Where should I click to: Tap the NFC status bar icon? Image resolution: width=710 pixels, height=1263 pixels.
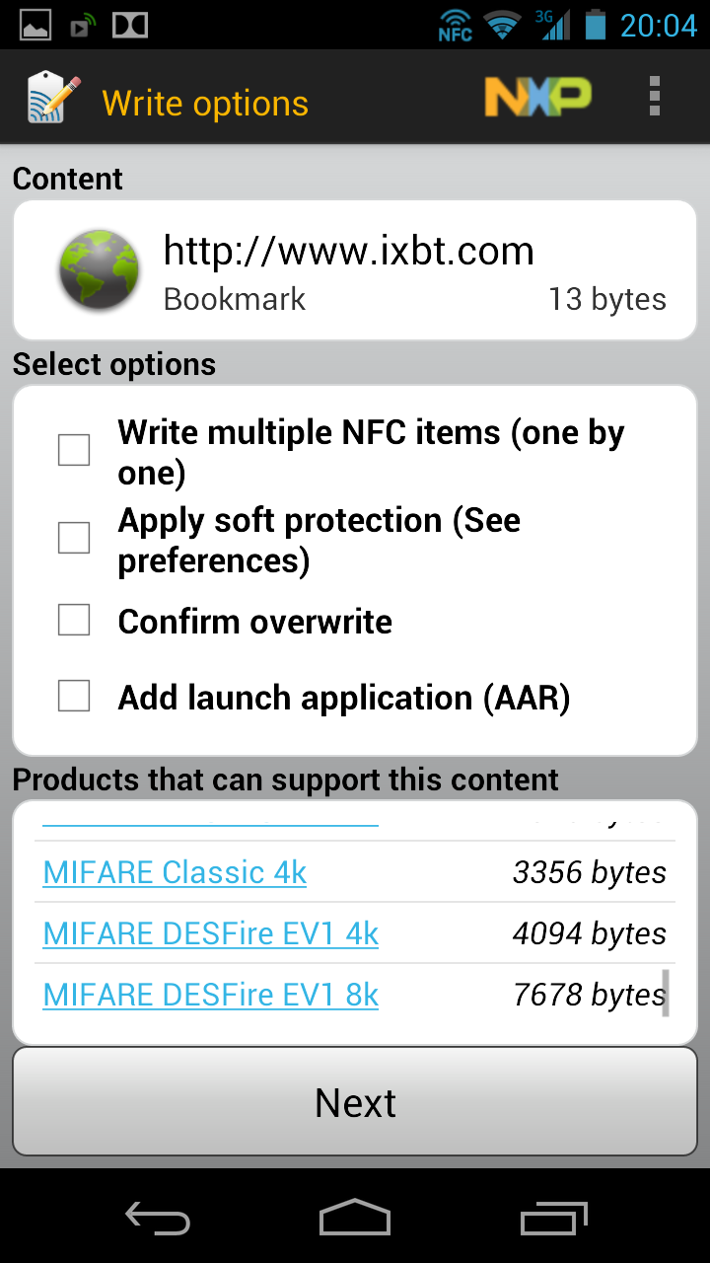[456, 25]
